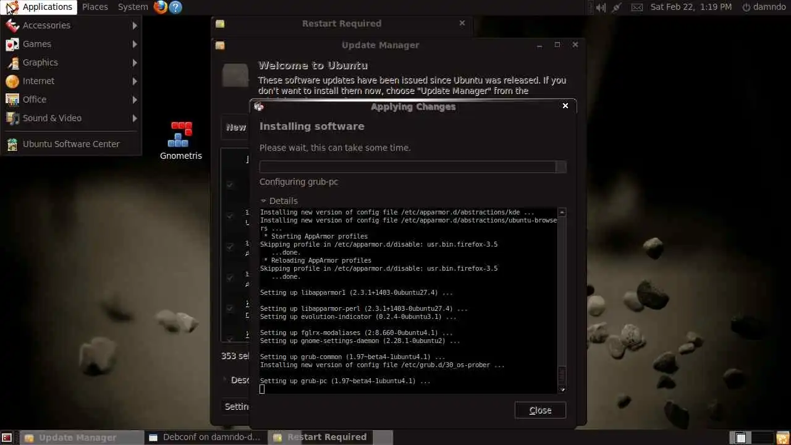Open the System menu
The width and height of the screenshot is (791, 445).
[133, 7]
